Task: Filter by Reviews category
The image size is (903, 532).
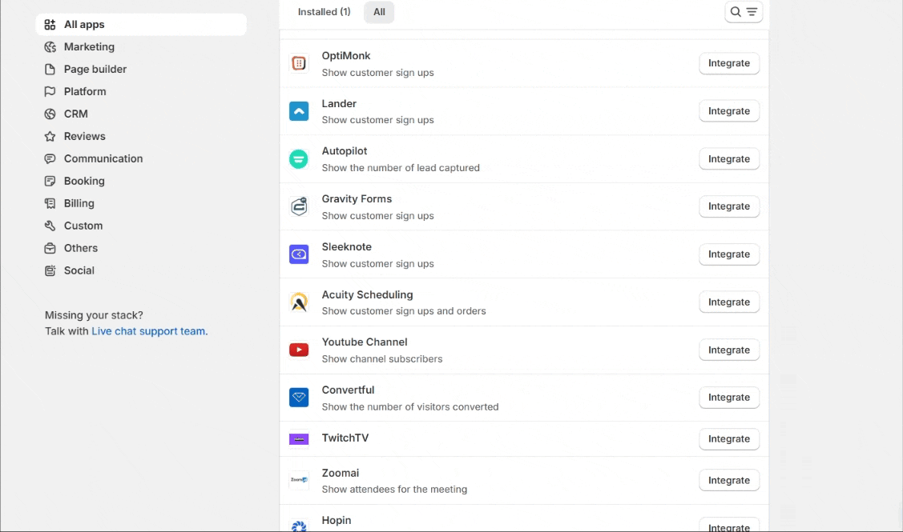Action: [84, 137]
